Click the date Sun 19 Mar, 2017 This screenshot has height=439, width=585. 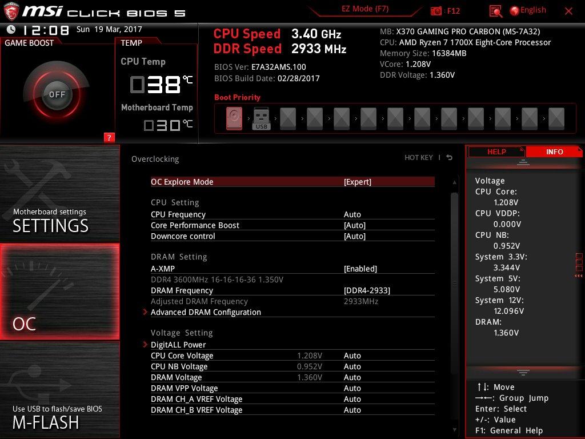[x=109, y=29]
